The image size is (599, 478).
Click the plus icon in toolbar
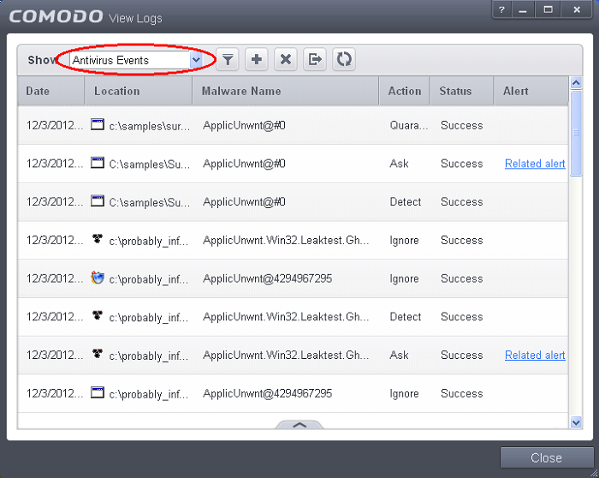(257, 60)
